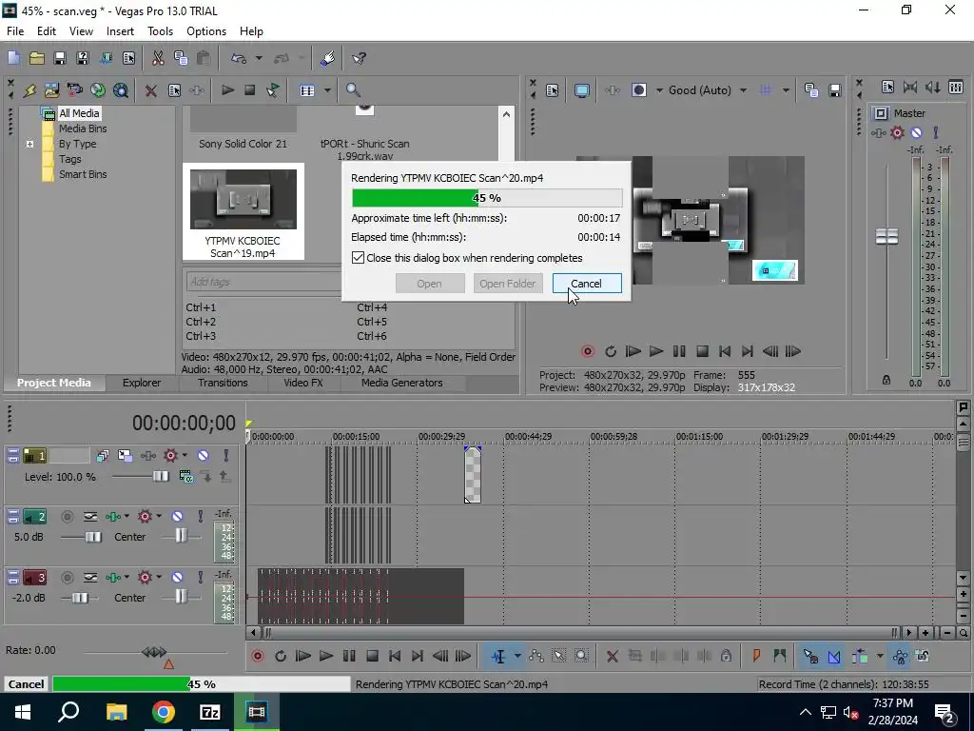Open Master FX gear icon in mixer

pyautogui.click(x=897, y=132)
